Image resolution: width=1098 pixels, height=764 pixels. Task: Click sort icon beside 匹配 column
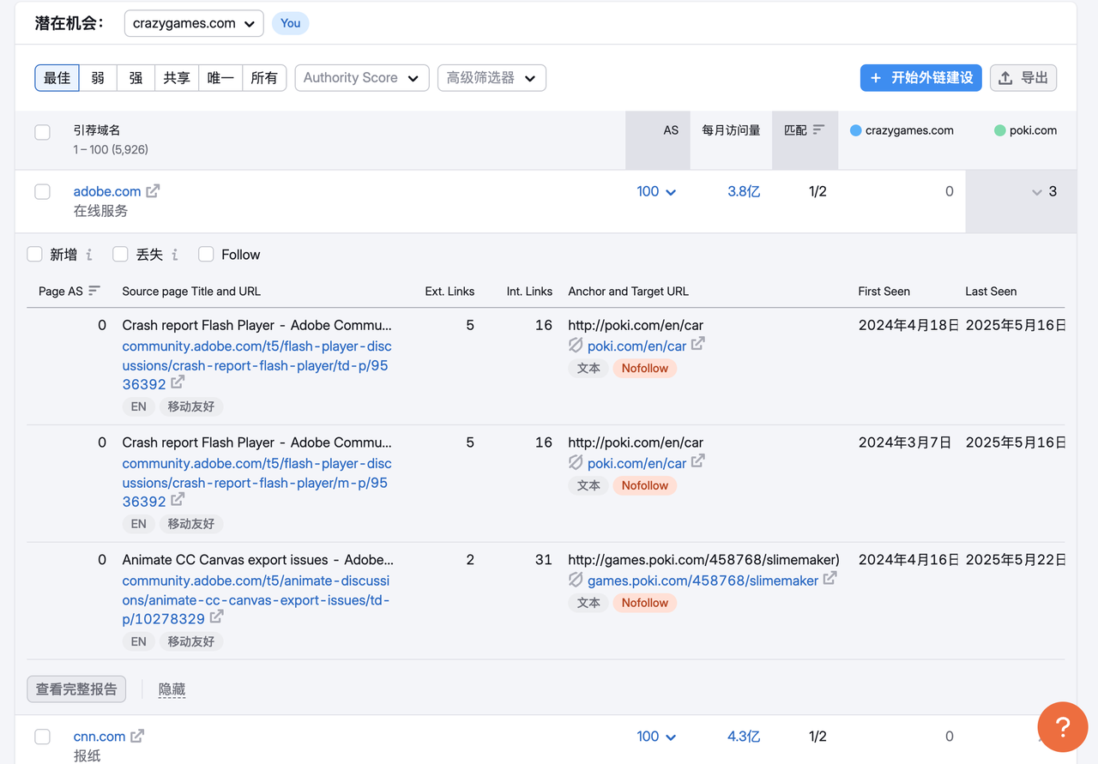[x=818, y=130]
